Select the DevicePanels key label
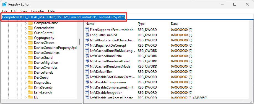The height and width of the screenshot is (104, 254). pos(43,73)
